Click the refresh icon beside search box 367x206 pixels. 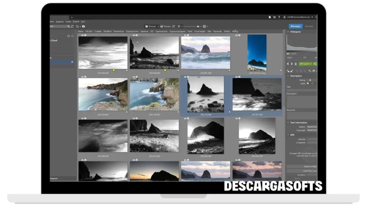pyautogui.click(x=72, y=26)
